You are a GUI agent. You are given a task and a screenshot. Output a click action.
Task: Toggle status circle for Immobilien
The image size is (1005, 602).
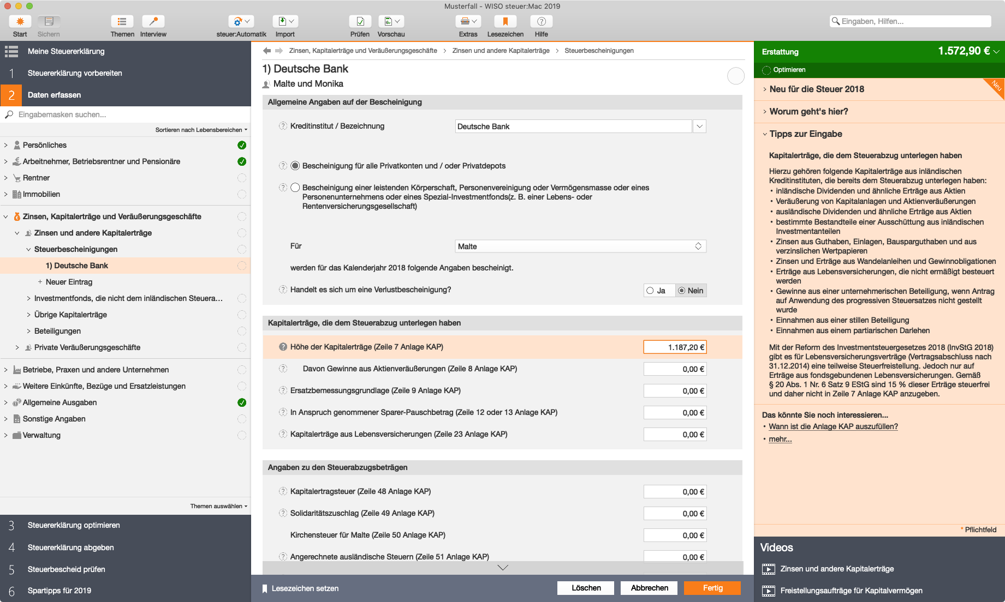coord(242,194)
